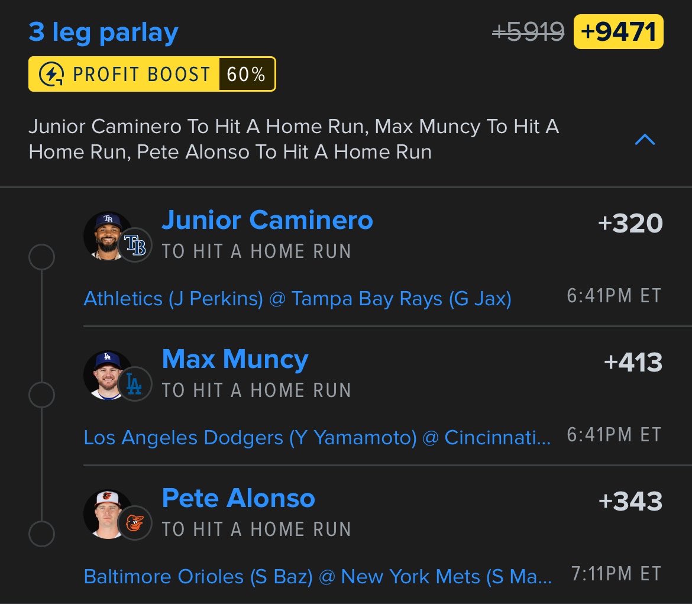Open Orioles @ New York Mets game

coord(318,577)
